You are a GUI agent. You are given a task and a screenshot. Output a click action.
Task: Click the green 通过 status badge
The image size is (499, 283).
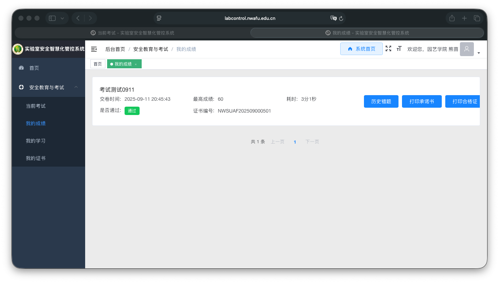point(132,111)
